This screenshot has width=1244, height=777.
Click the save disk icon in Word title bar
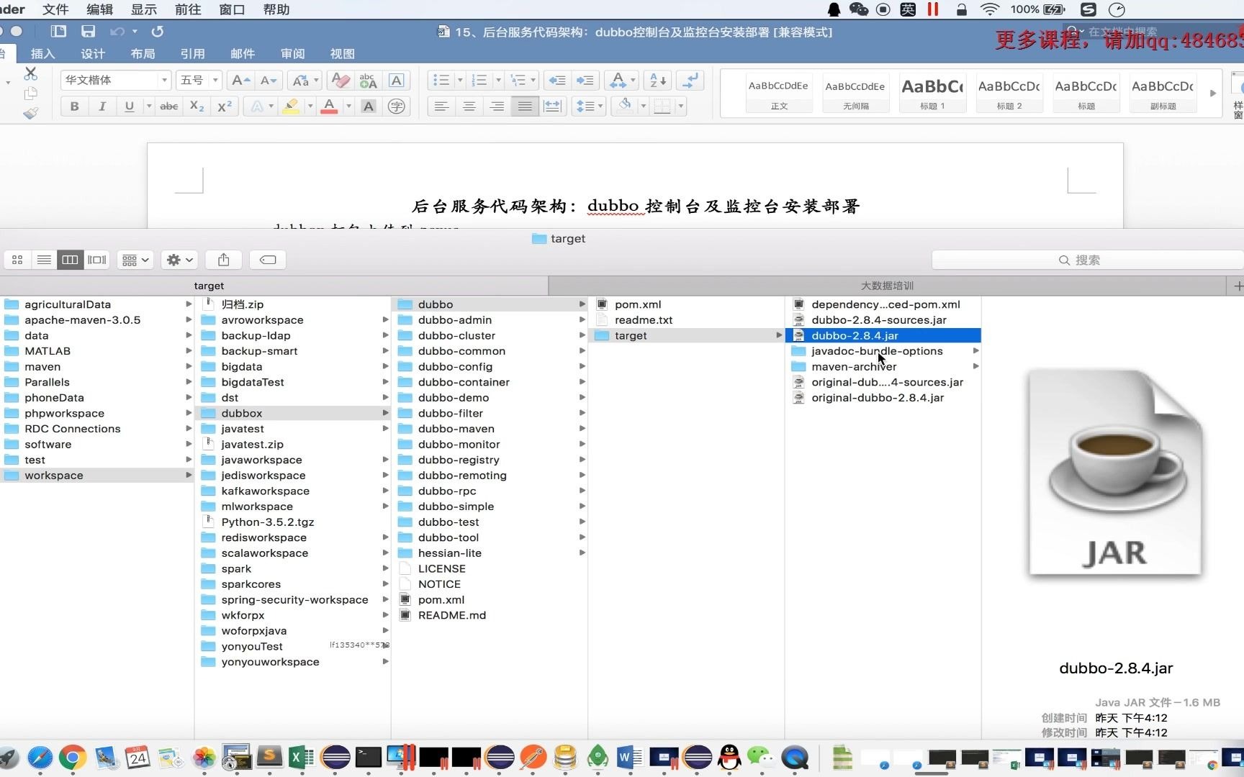[88, 32]
